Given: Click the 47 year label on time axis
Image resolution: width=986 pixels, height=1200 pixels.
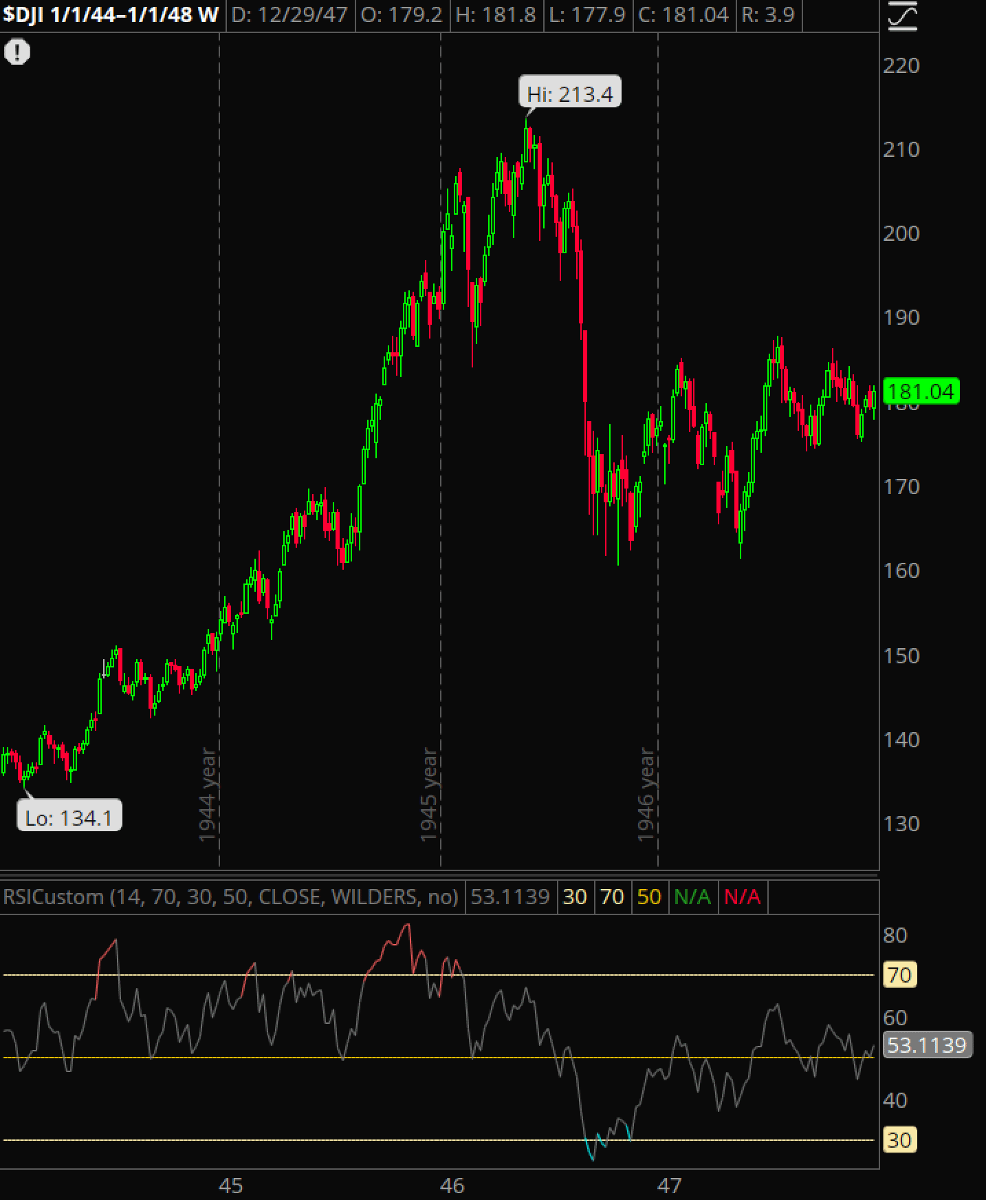Looking at the screenshot, I should [x=669, y=1186].
